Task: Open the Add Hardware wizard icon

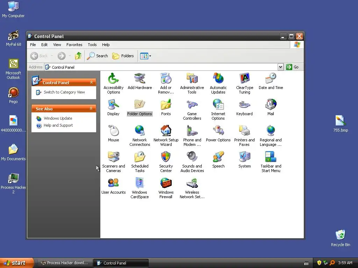Action: pyautogui.click(x=139, y=79)
